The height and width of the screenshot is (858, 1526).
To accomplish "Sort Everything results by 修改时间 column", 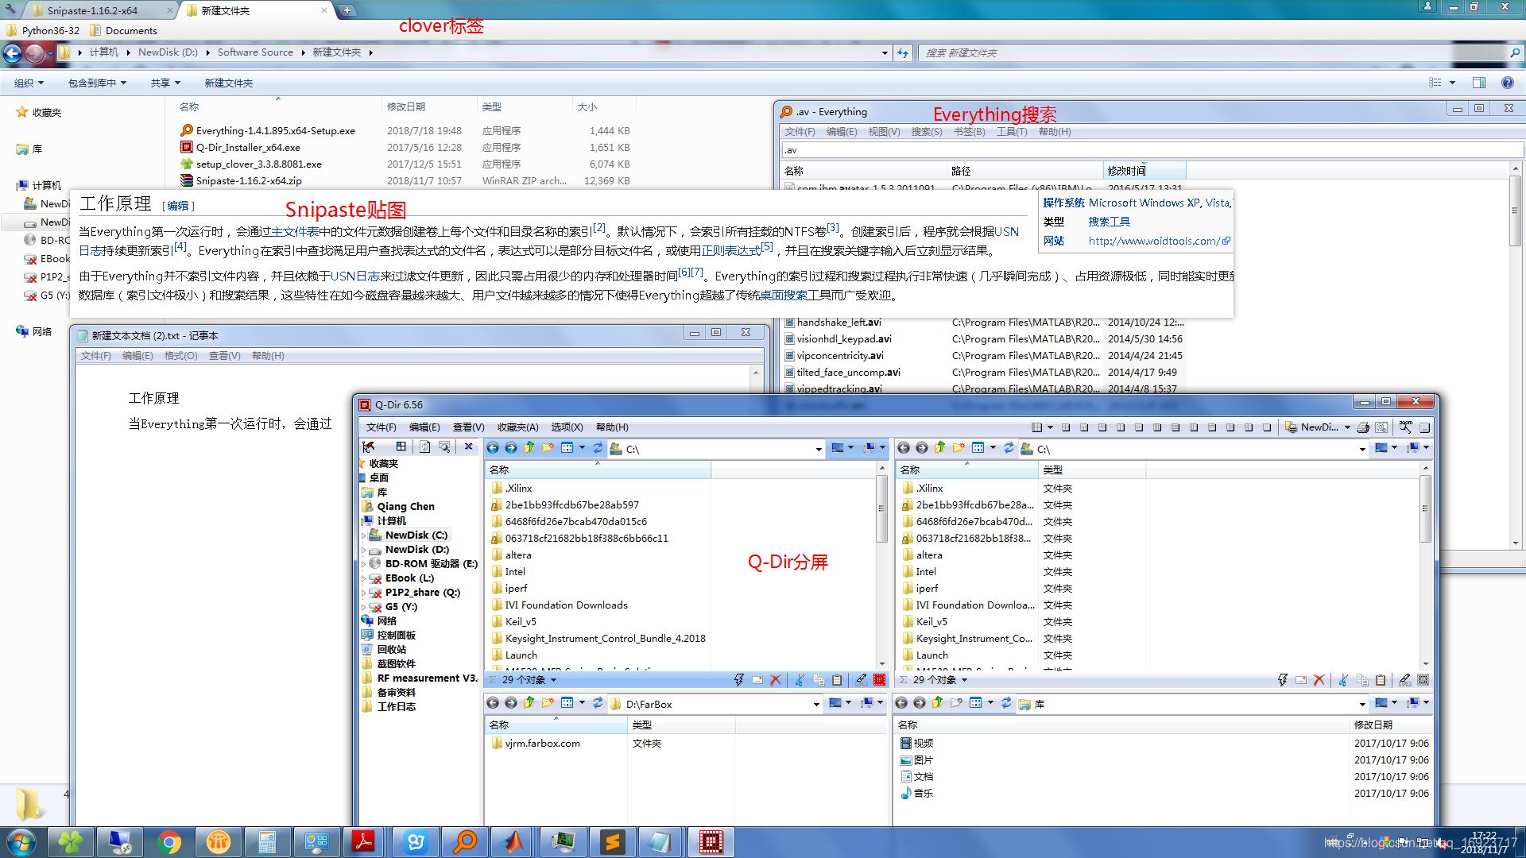I will click(x=1144, y=171).
